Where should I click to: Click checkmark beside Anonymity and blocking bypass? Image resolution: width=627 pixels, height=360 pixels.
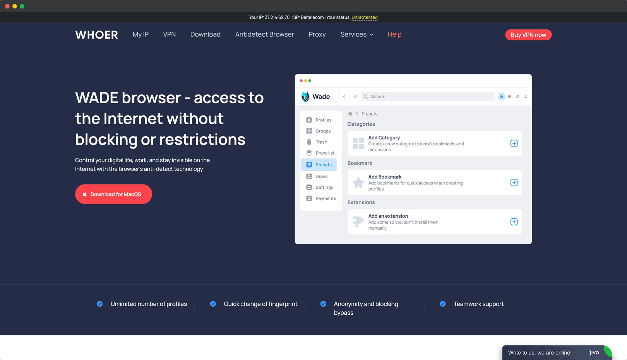(x=323, y=304)
